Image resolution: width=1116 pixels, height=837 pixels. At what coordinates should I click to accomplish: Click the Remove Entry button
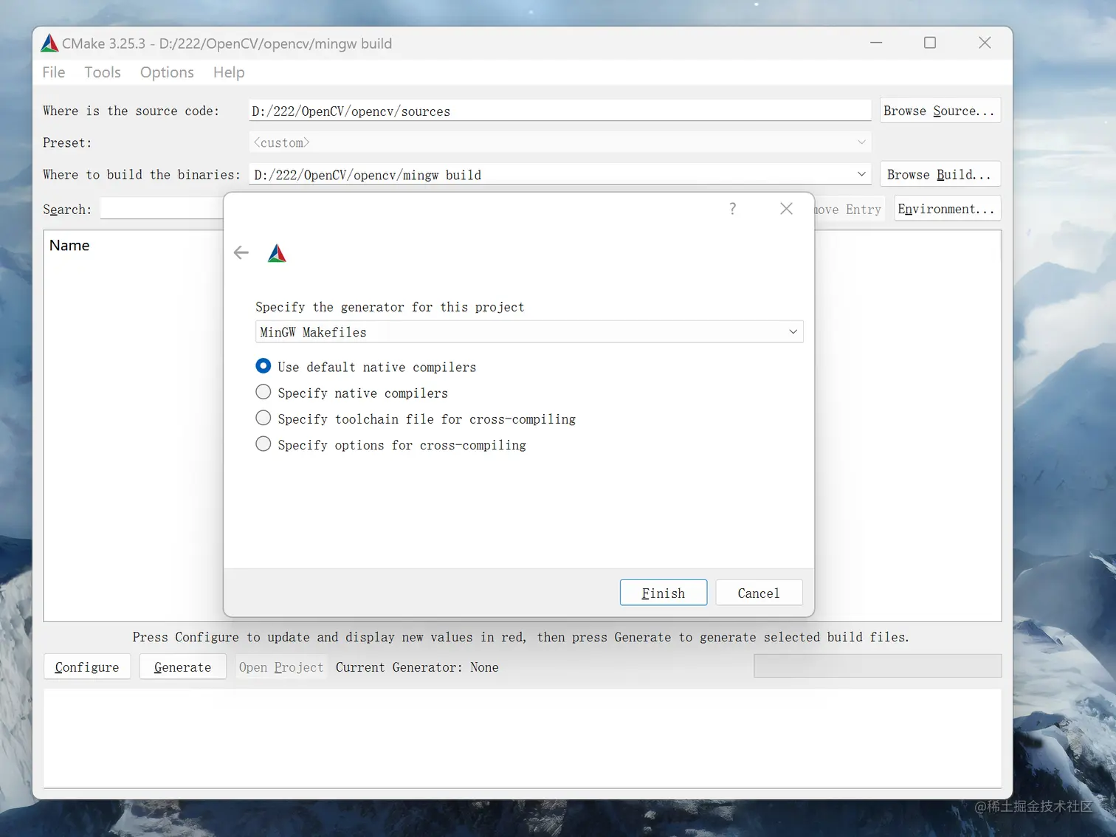[x=849, y=210]
